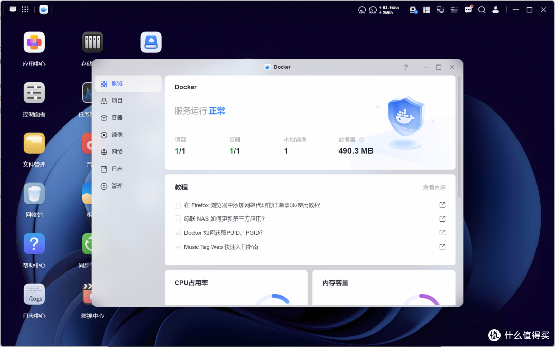
Task: Open the user account icon
Action: (495, 10)
